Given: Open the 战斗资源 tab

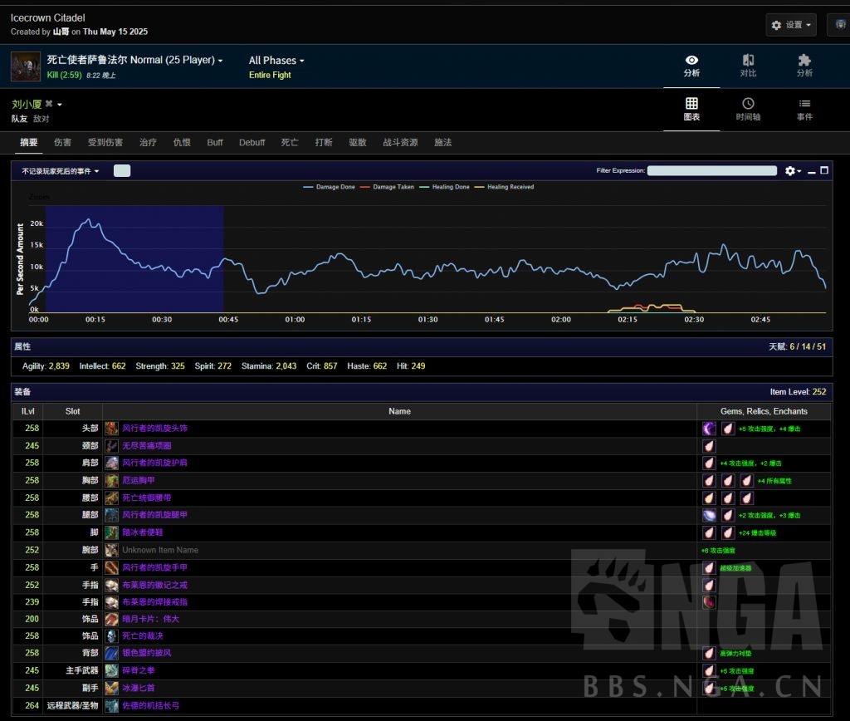Looking at the screenshot, I should click(x=400, y=143).
